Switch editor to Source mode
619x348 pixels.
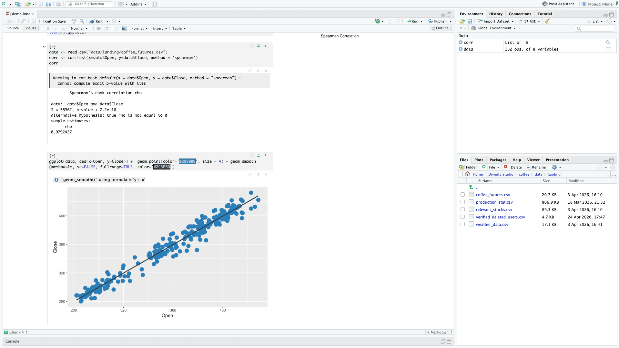[13, 28]
